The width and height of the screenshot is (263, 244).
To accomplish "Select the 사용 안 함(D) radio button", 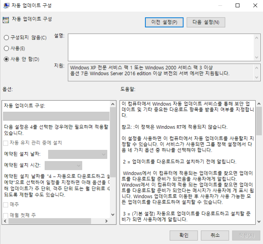I will tap(6, 59).
